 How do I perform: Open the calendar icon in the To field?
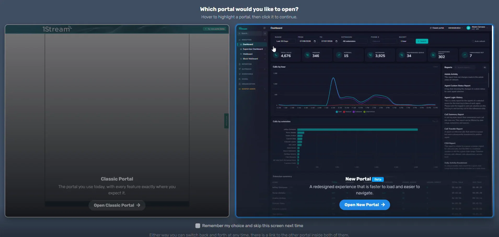tap(336, 41)
